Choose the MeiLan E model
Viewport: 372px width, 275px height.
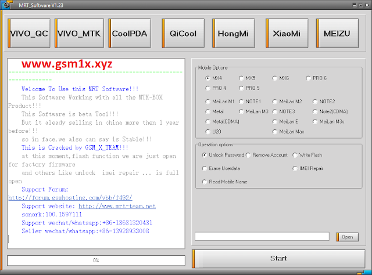[275, 121]
